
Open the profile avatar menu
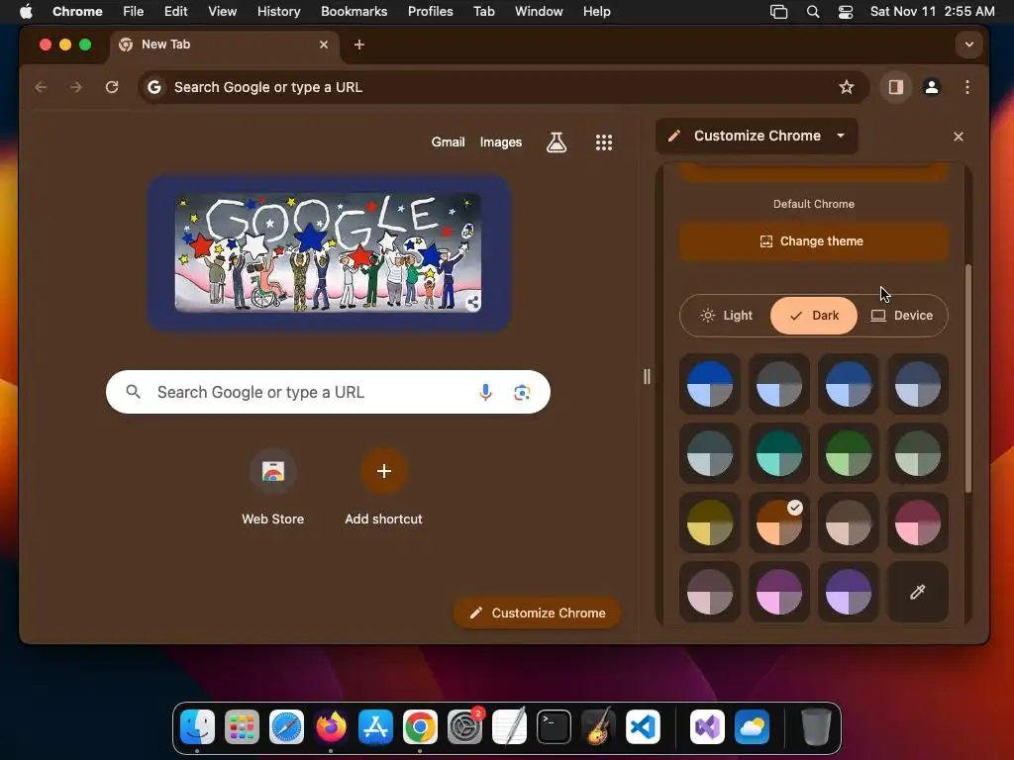(931, 87)
